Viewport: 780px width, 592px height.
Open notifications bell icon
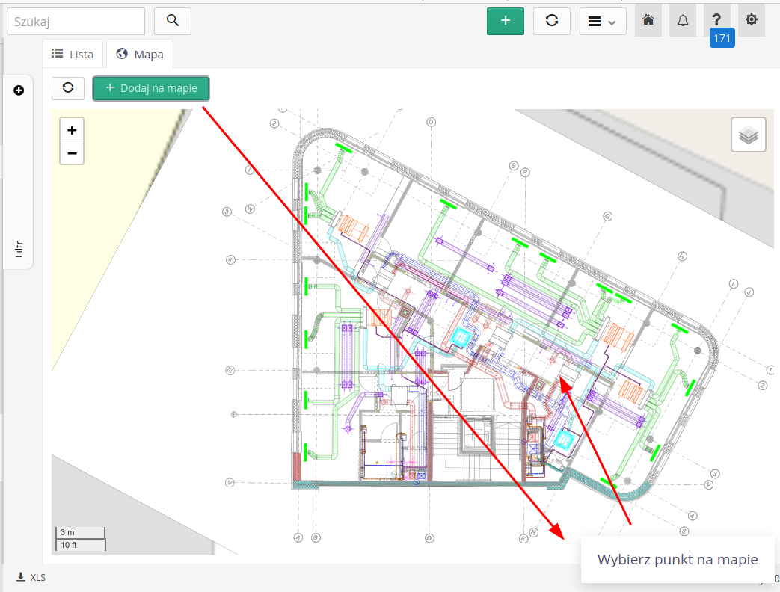[683, 20]
